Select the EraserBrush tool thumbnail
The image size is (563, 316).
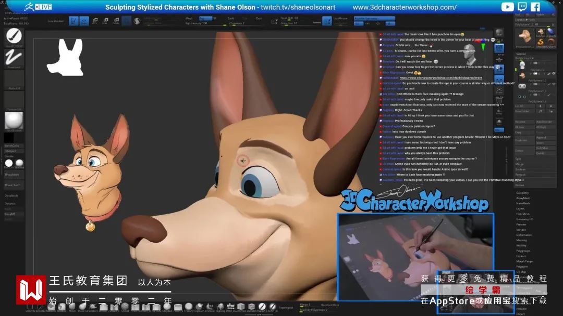pos(550,43)
